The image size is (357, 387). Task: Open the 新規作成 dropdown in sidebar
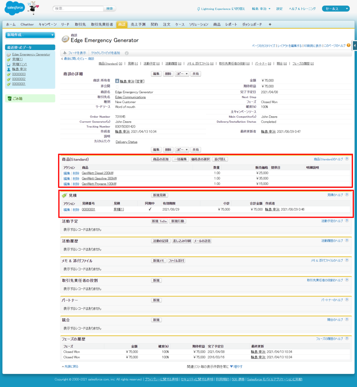click(30, 35)
